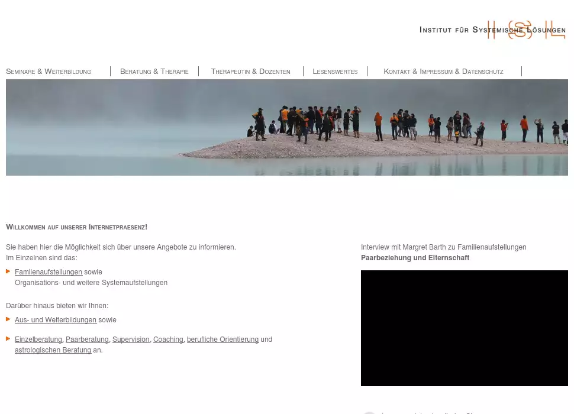Open the Supervision link
The height and width of the screenshot is (414, 574).
[x=131, y=339]
